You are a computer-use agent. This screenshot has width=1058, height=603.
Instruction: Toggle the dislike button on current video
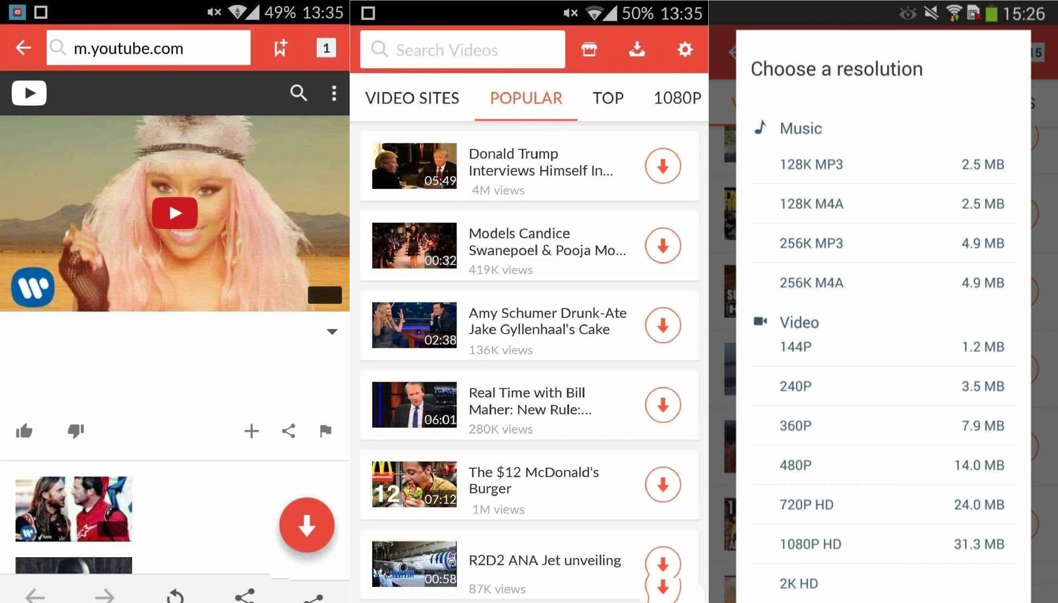click(x=75, y=431)
